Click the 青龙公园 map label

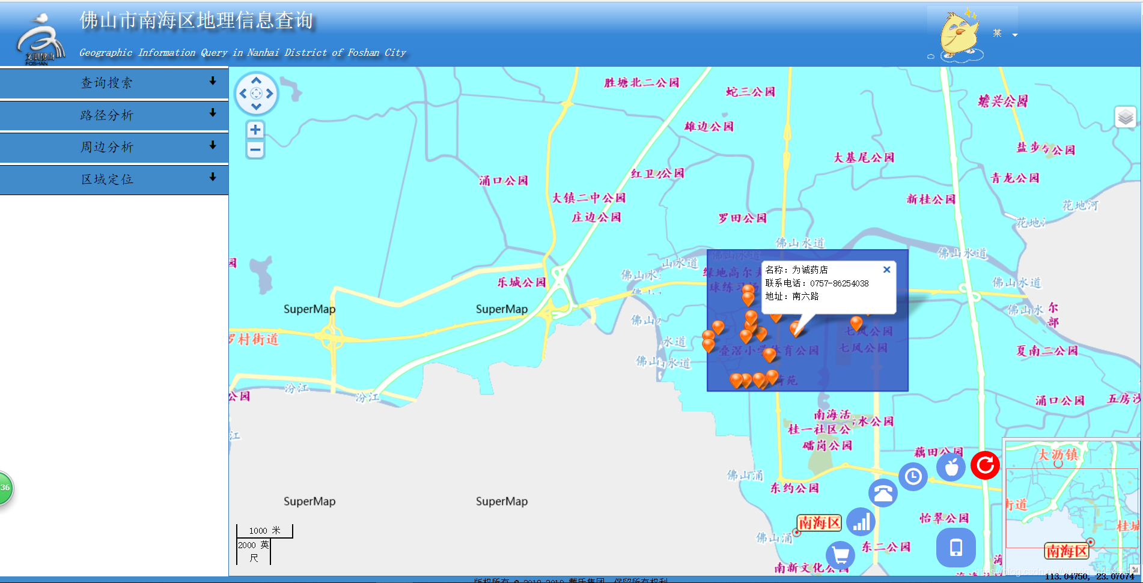tap(1015, 178)
